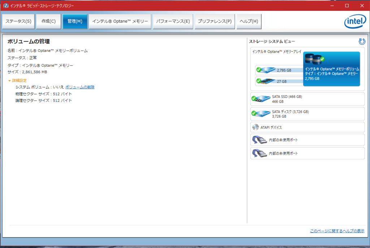Click the 2,795 GB array disk label

(x=284, y=70)
